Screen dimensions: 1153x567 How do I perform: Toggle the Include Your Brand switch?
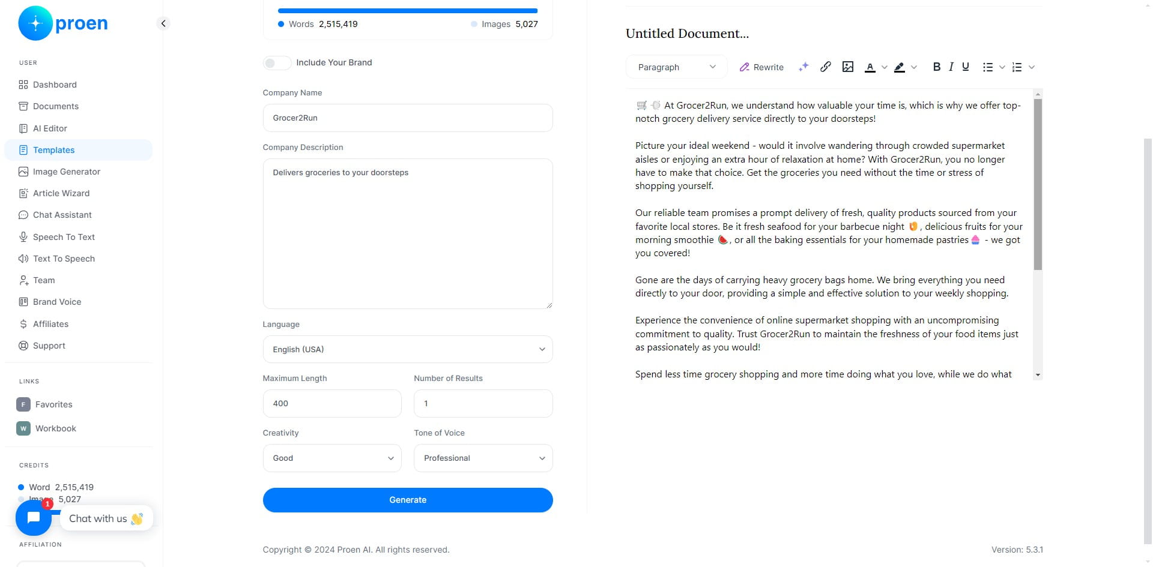(277, 63)
